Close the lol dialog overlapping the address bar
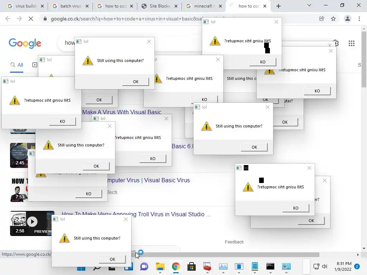This screenshot has width=367, height=275. pos(276,22)
